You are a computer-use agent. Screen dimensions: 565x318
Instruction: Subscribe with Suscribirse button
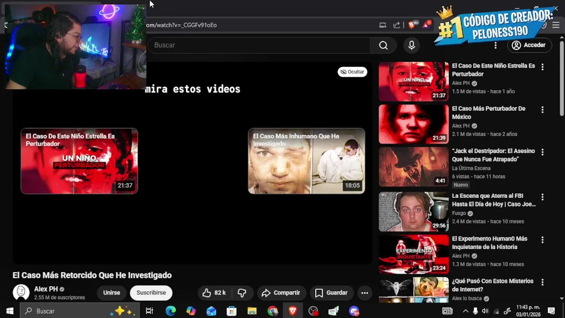(x=151, y=293)
